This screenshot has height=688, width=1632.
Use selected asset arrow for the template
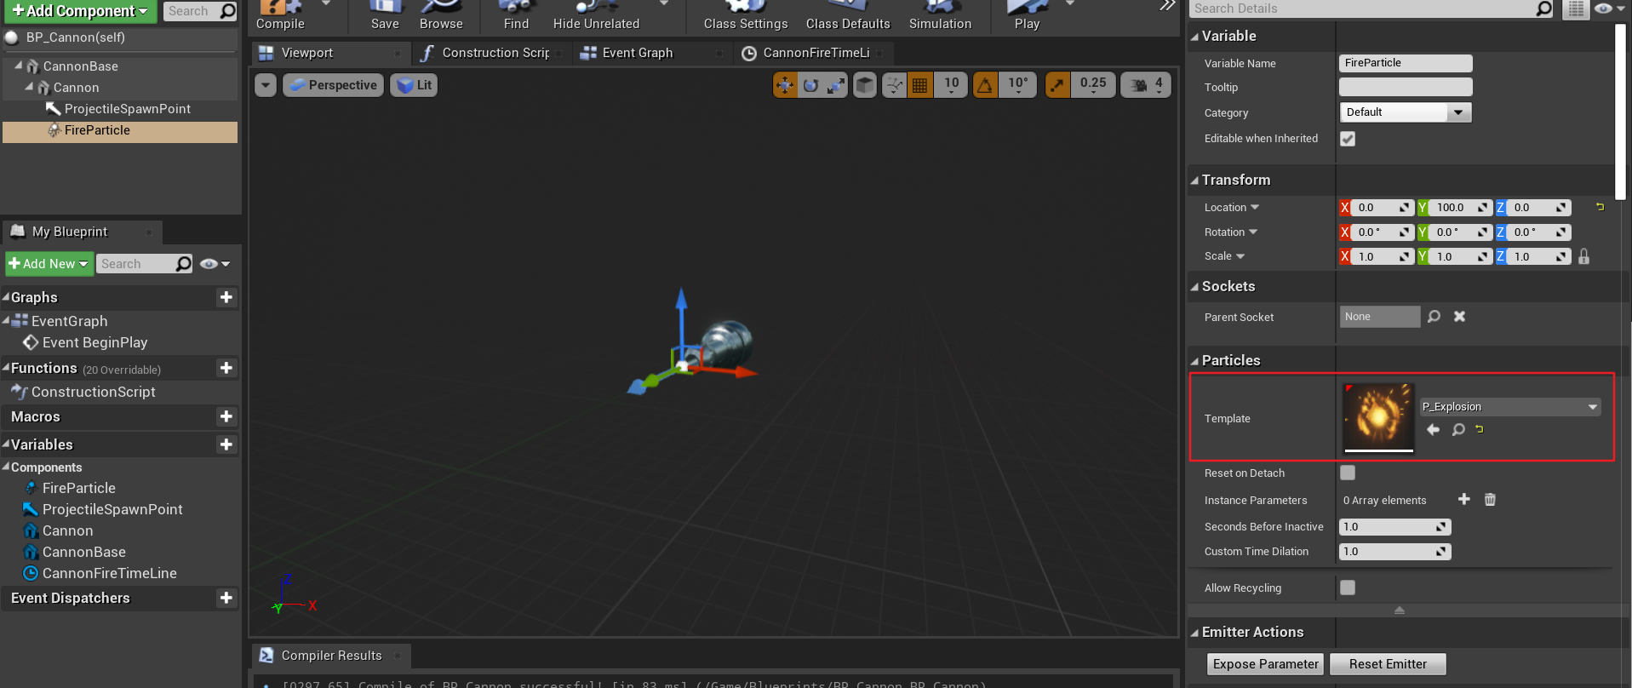click(x=1433, y=430)
